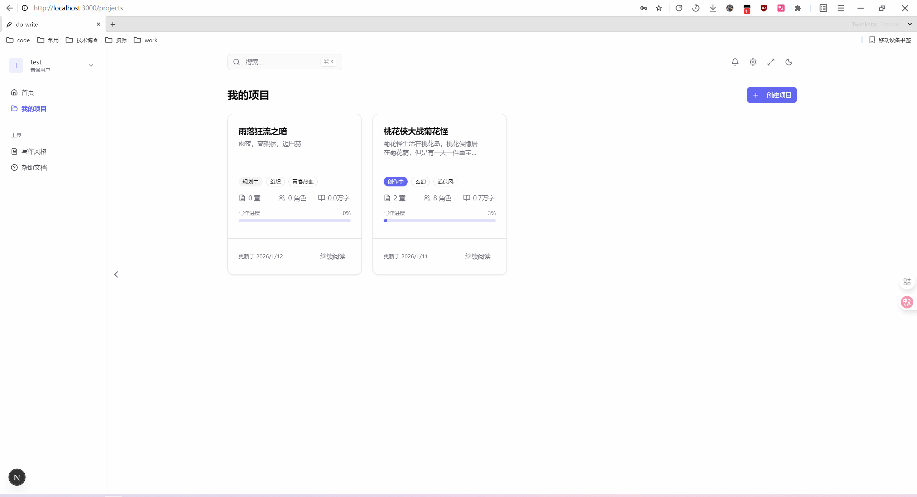Click the fullscreen expand arrows icon
Viewport: 917px width, 497px height.
tap(770, 62)
